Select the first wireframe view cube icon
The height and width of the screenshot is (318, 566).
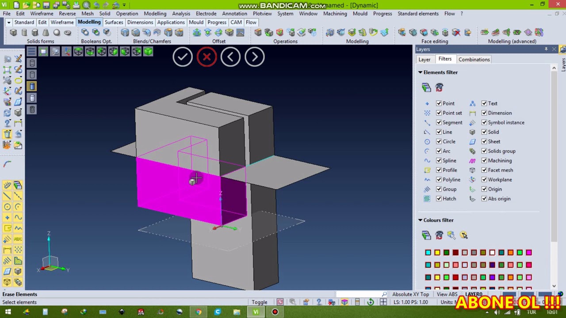[78, 52]
